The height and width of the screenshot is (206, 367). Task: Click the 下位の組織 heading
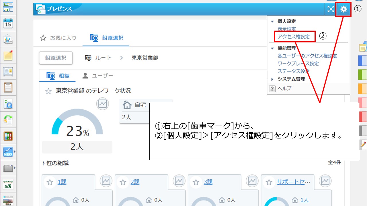click(x=55, y=163)
